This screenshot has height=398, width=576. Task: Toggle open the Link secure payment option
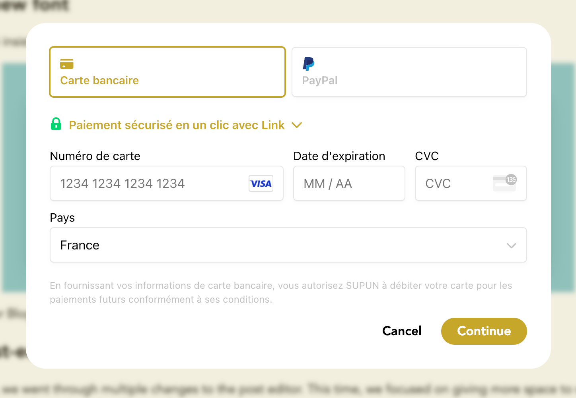tap(177, 125)
